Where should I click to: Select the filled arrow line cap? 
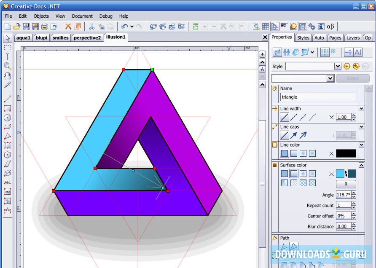click(293, 135)
